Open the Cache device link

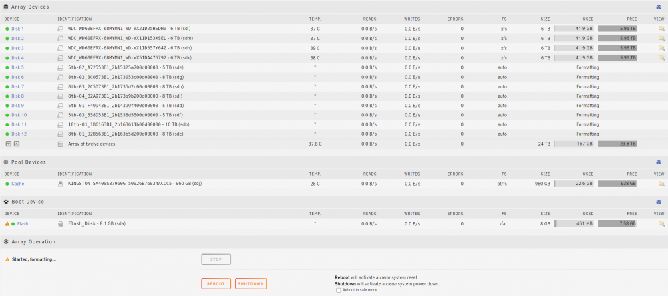click(x=18, y=184)
